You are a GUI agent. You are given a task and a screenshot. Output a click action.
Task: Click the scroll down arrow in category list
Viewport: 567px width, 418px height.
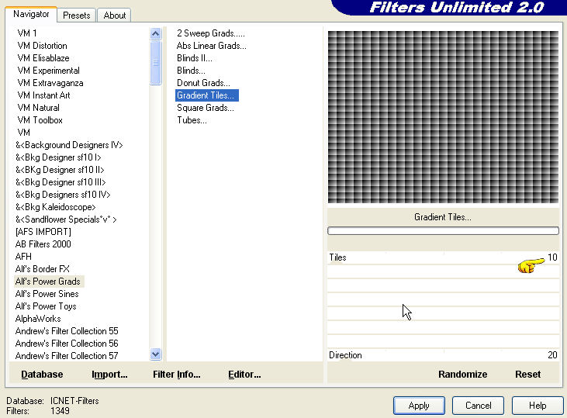coord(155,354)
